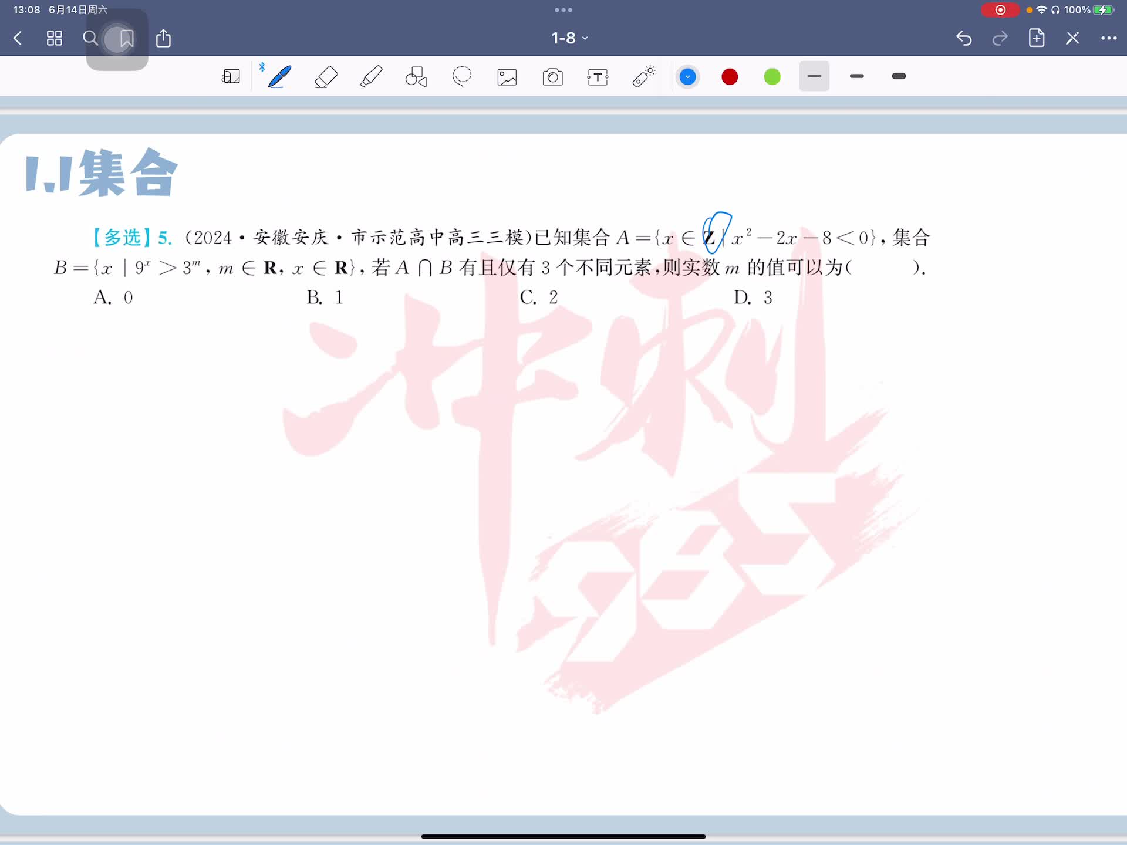Select the Lasso selection tool
Screen dimensions: 1127x845
tap(462, 77)
